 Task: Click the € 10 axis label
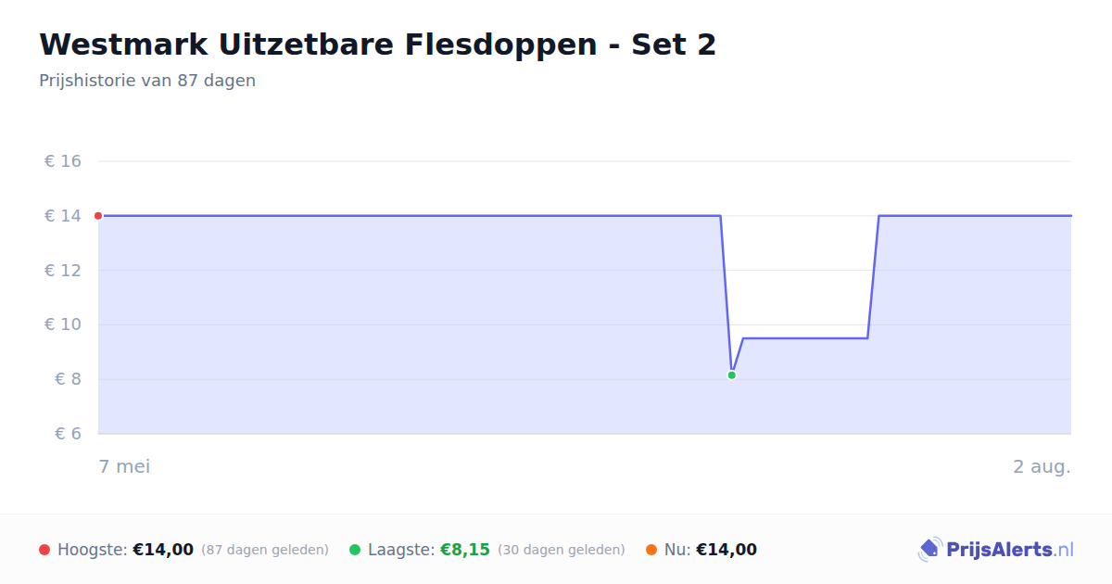click(63, 324)
